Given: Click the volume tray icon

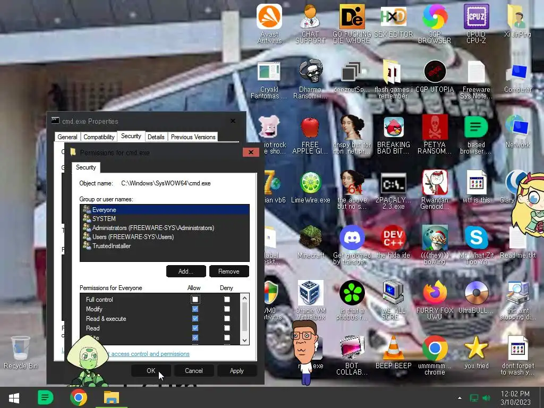Looking at the screenshot, I should [487, 398].
